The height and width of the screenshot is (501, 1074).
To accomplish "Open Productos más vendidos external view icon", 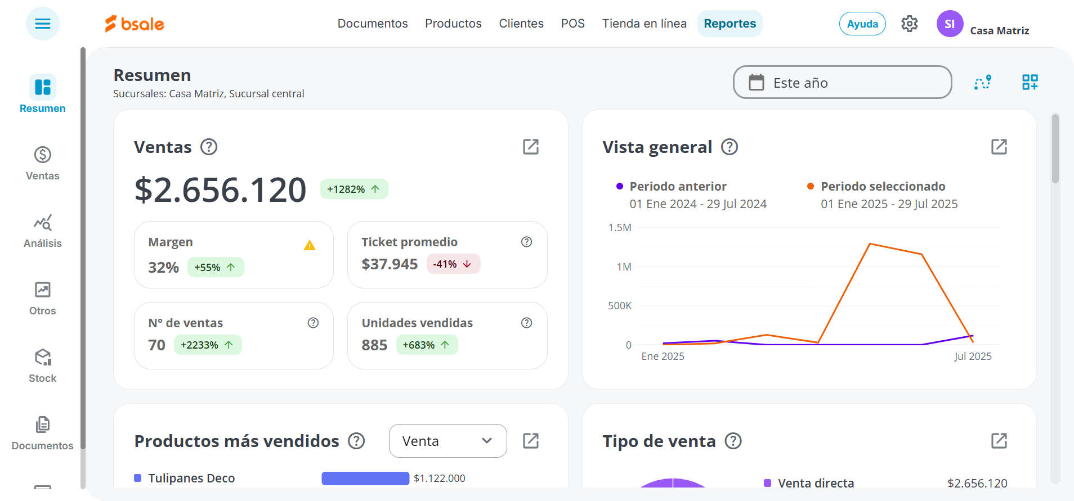I will click(x=531, y=441).
